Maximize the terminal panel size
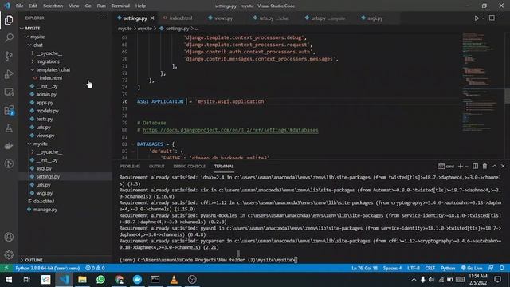Screen dimensions: 510x287 (x=494, y=167)
